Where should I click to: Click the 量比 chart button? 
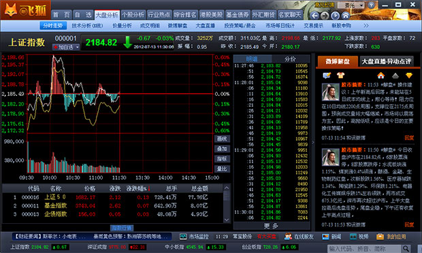tap(222, 169)
